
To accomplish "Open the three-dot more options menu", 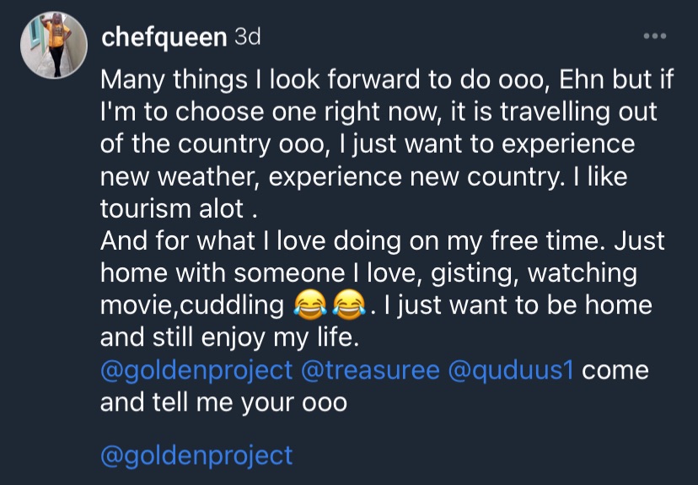I will pyautogui.click(x=654, y=37).
